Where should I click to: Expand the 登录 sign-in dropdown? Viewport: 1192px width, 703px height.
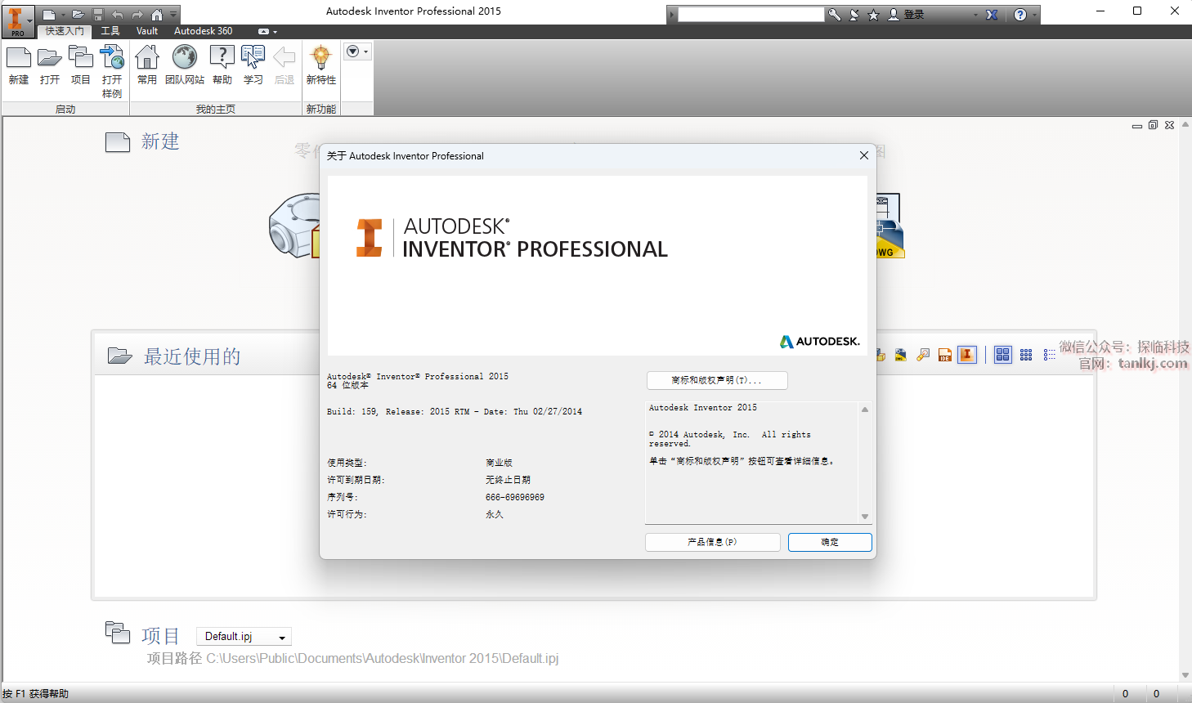pyautogui.click(x=975, y=15)
